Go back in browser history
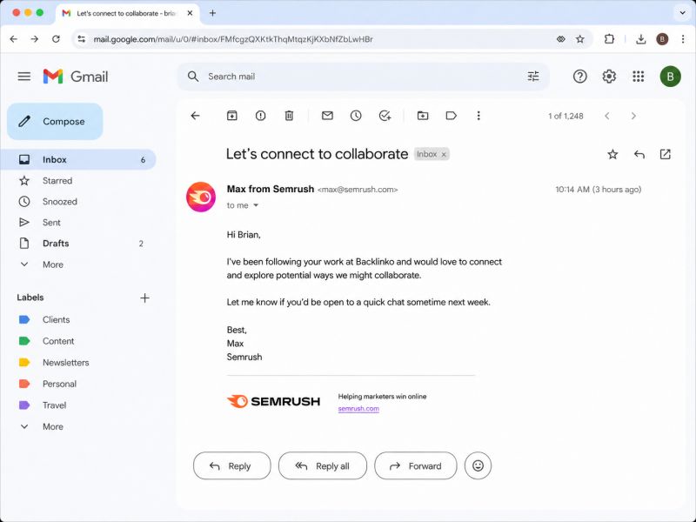Viewport: 696px width, 522px height. tap(14, 39)
